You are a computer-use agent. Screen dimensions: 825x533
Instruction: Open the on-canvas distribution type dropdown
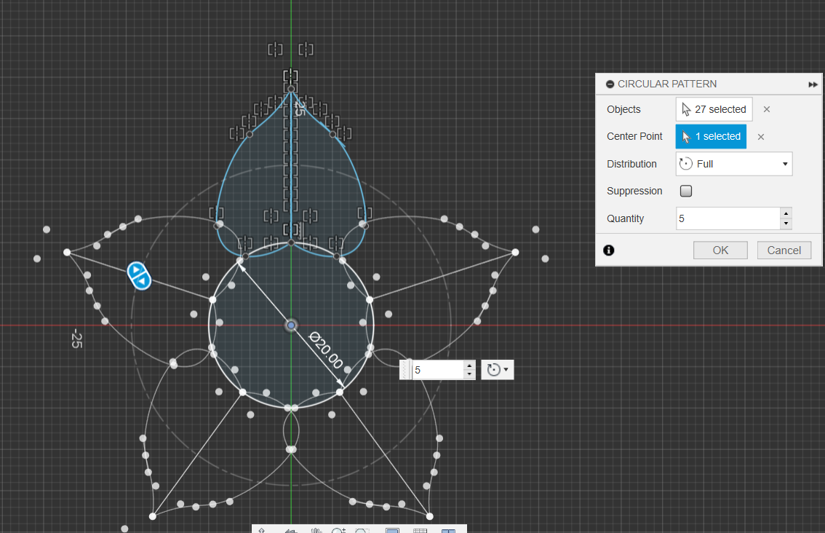pos(498,370)
